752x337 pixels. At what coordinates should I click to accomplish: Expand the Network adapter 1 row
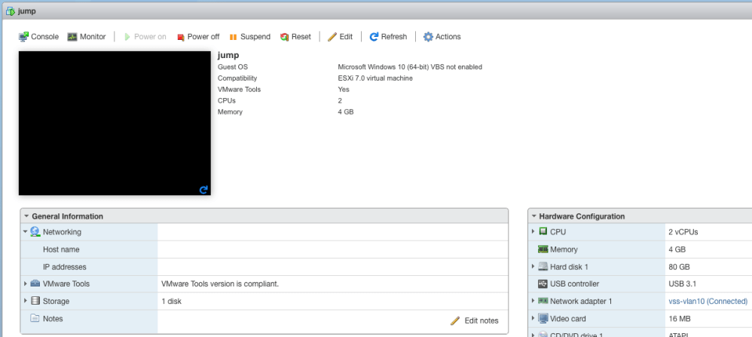533,301
